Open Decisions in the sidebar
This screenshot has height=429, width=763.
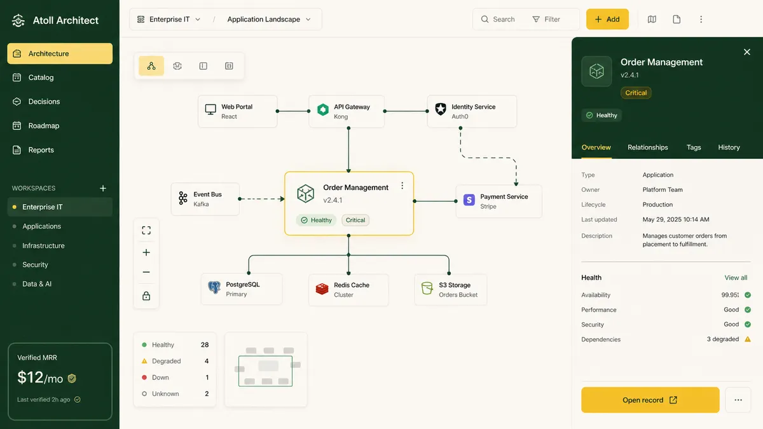60,102
